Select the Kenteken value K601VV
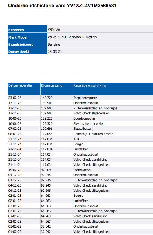153x235 pixels. click(54, 30)
